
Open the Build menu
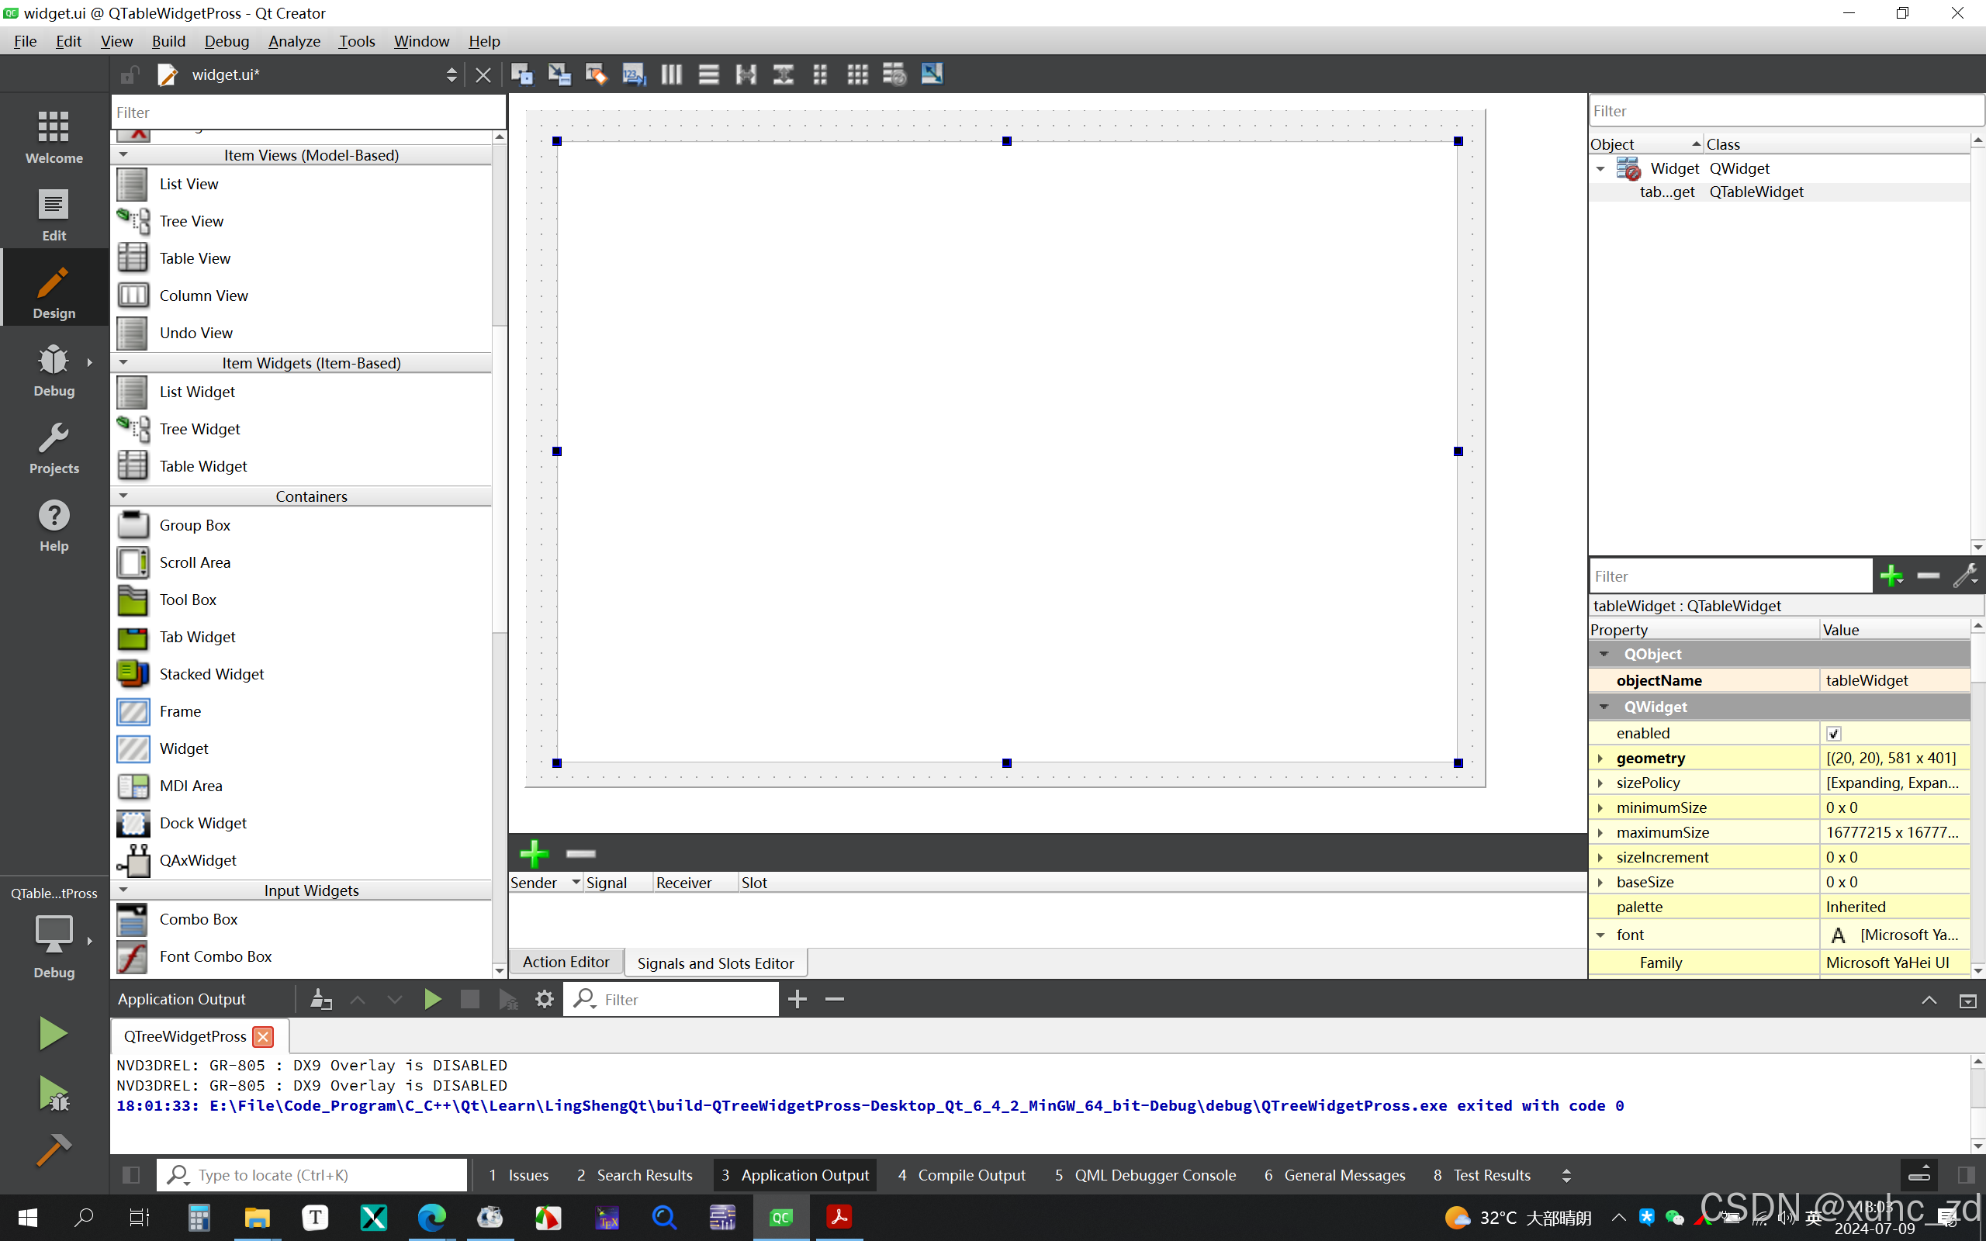pyautogui.click(x=168, y=41)
